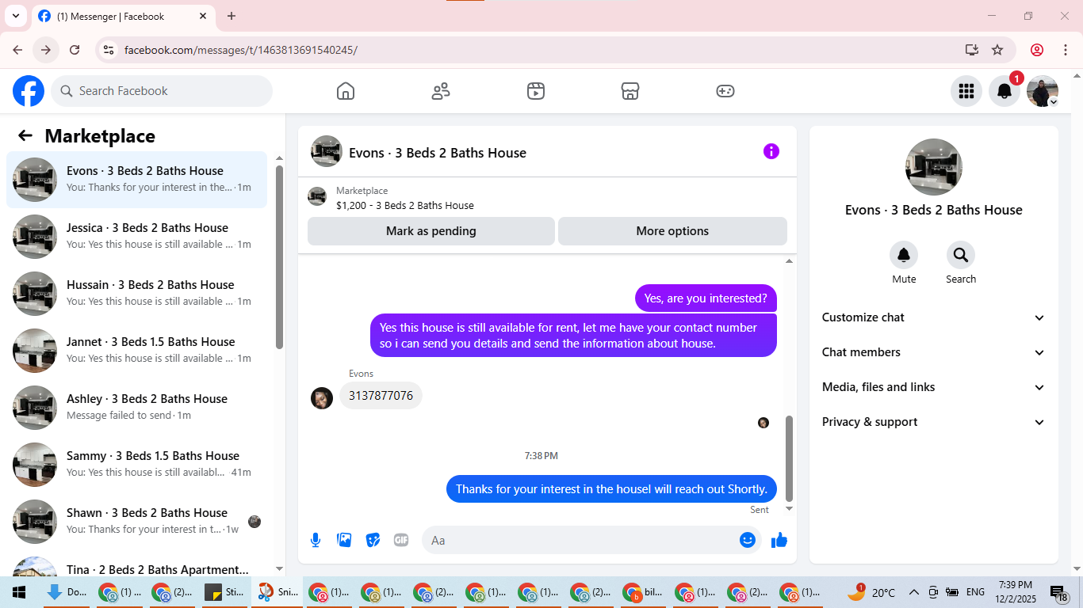Expand the Customize chat section

tap(934, 317)
